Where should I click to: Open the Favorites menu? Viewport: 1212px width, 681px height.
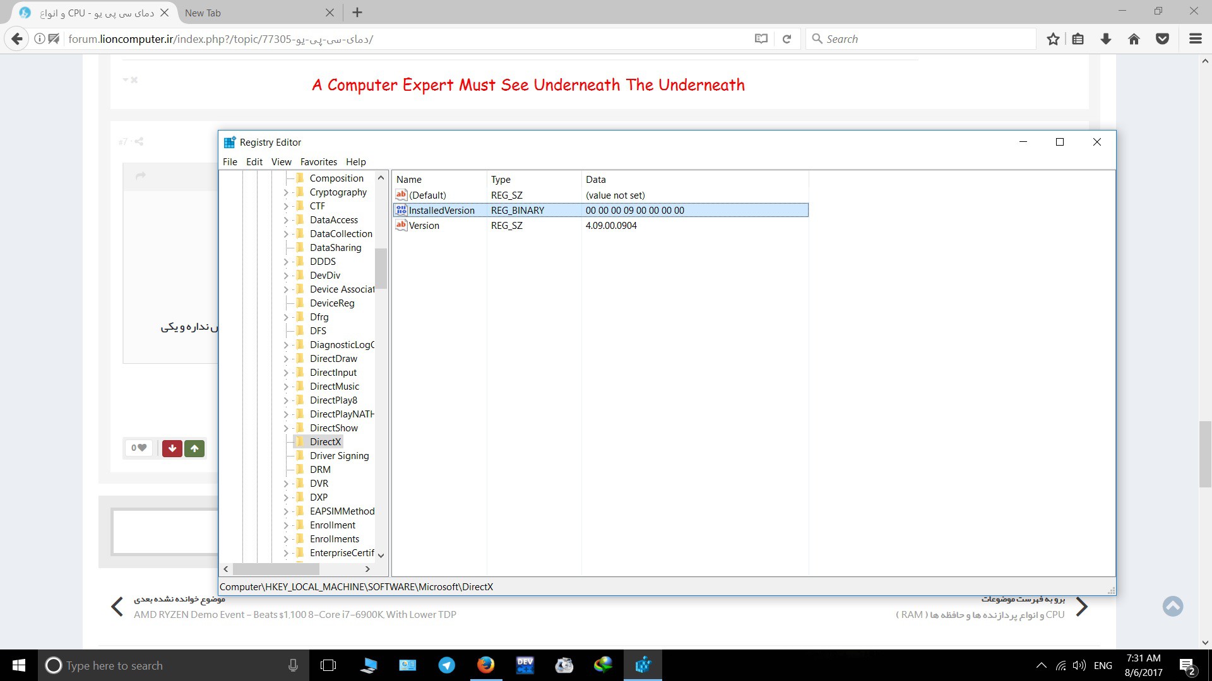point(318,162)
